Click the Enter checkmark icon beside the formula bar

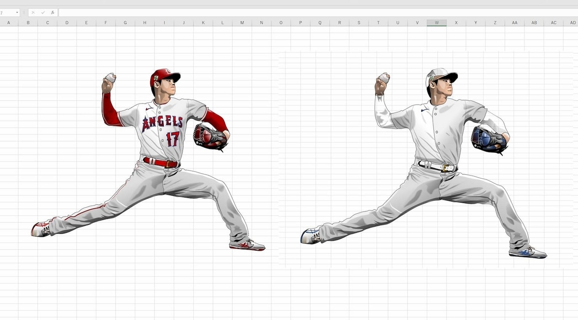43,13
